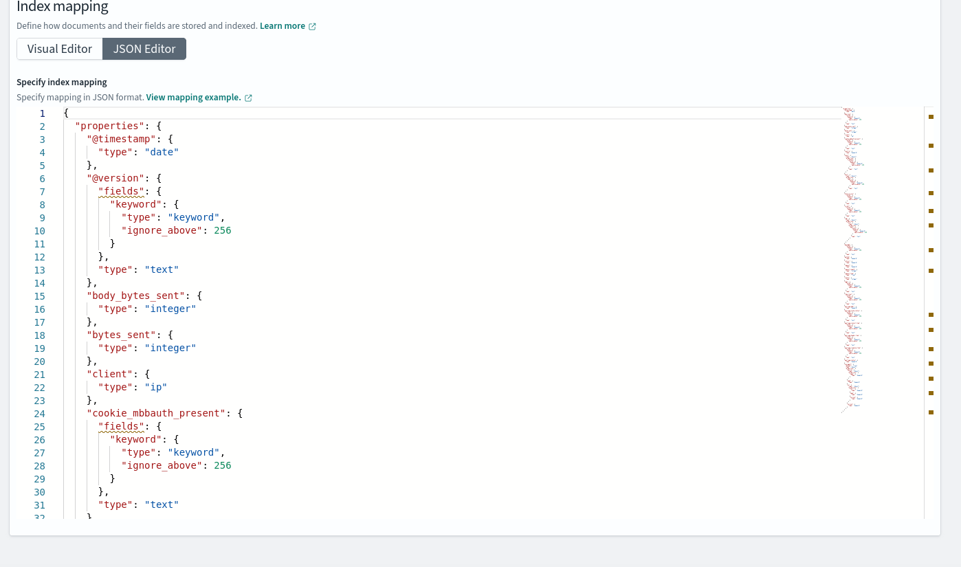This screenshot has width=961, height=567.
Task: Click the underlined "fields" key on line 25
Action: (121, 427)
